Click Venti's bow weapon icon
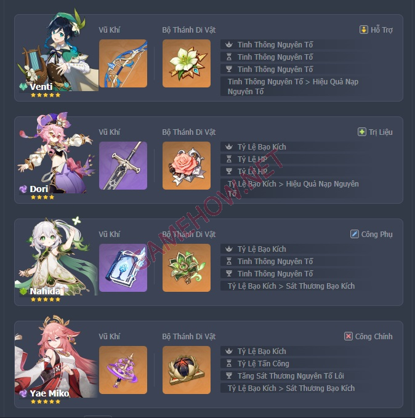This screenshot has height=418, width=415. [x=123, y=63]
